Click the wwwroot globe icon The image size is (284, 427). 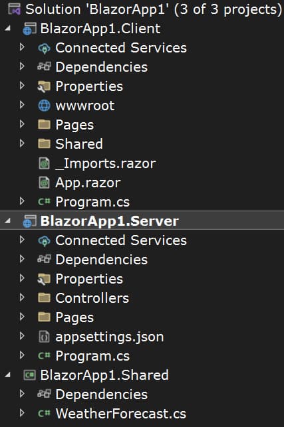click(44, 106)
